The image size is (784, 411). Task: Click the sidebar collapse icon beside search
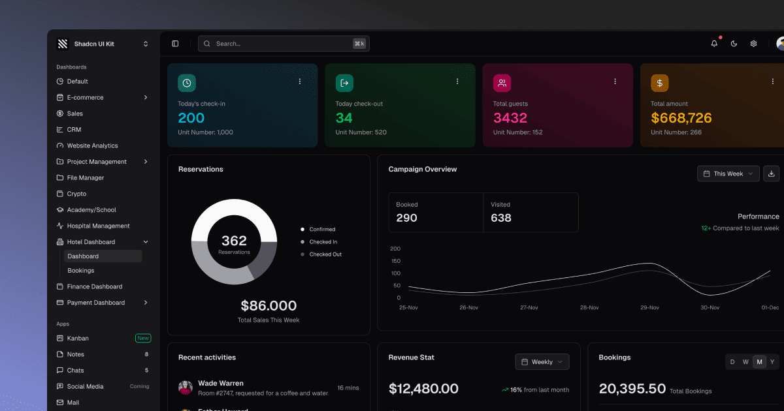coord(174,43)
